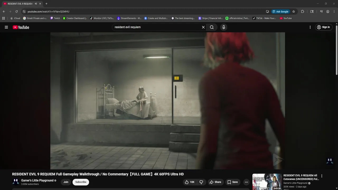
Task: Open Gamer's Little Playground channel avatar
Action: point(16,182)
